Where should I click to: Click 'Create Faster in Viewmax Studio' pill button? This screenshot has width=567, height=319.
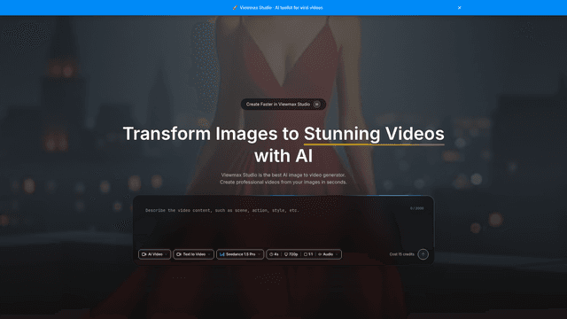[x=283, y=105]
